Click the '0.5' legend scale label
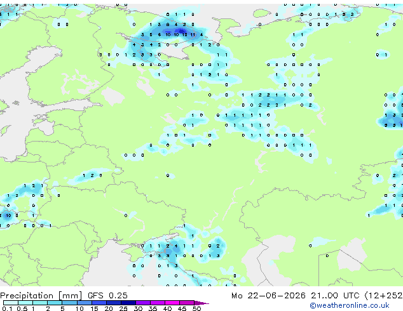The image size is (403, 311). tap(22, 308)
